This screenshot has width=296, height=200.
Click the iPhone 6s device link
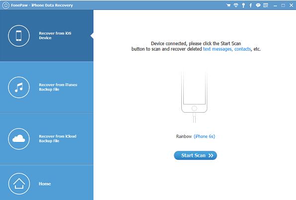click(205, 136)
